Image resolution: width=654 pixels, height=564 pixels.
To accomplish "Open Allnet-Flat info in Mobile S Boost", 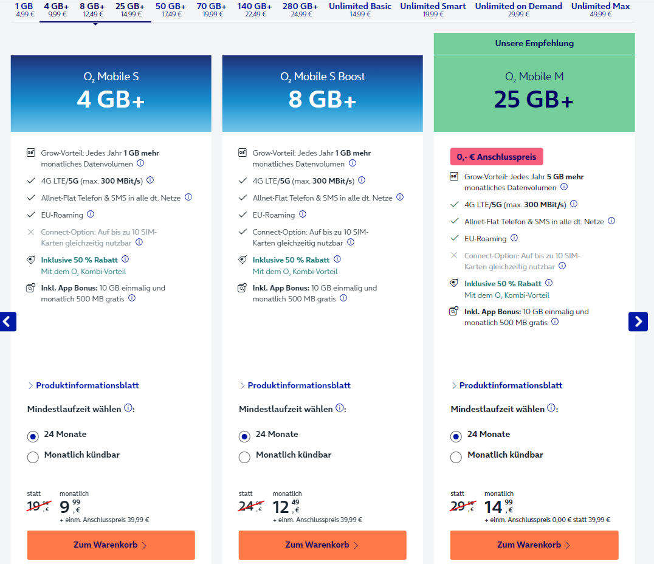I will [x=400, y=197].
